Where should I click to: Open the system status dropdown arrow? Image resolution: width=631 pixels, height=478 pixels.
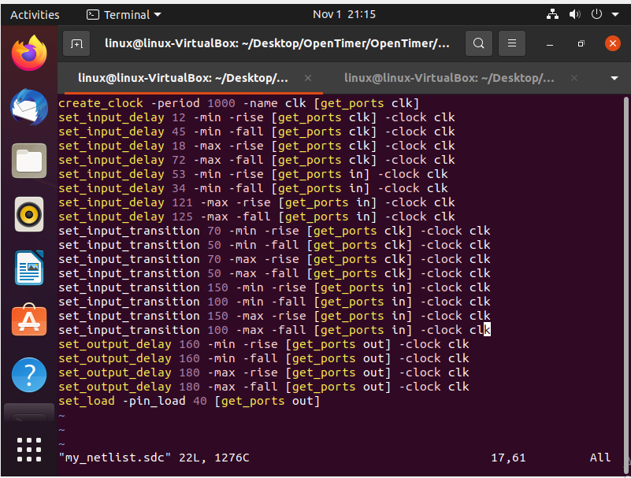[615, 14]
